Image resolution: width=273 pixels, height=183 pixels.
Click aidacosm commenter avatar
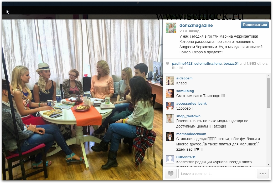tap(170, 81)
